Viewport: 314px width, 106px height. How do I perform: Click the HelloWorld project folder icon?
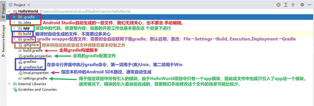pos(15,11)
